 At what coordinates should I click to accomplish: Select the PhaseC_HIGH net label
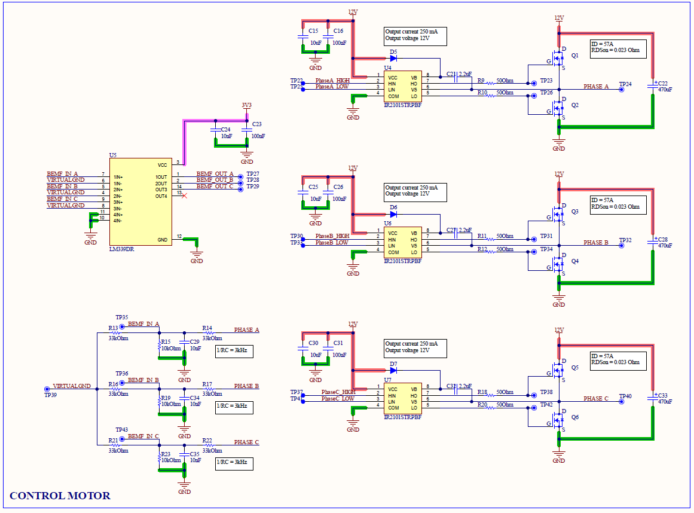click(338, 392)
